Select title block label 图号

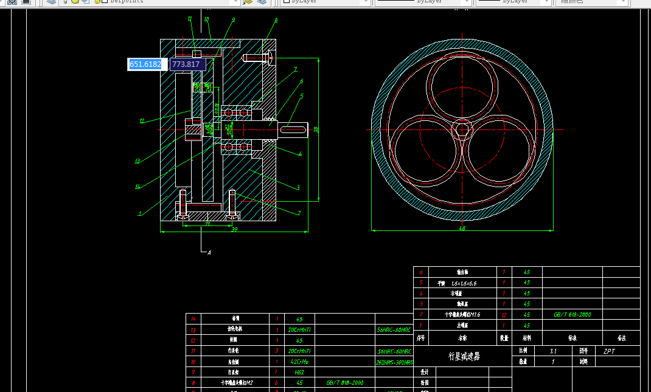coord(583,351)
